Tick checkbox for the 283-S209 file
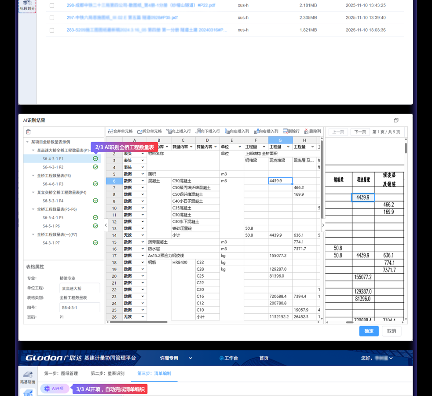The width and height of the screenshot is (432, 396). [x=52, y=30]
